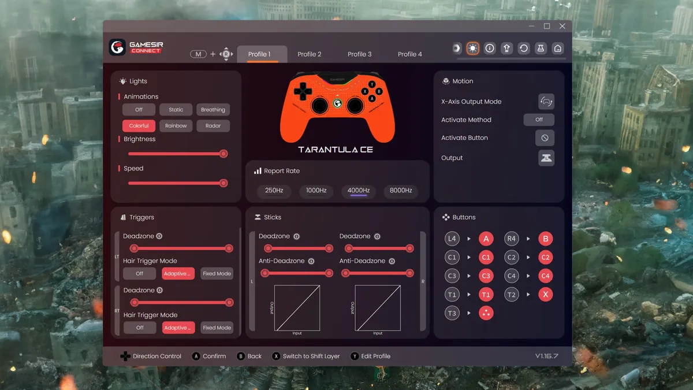The height and width of the screenshot is (390, 693).
Task: Choose Fixed Mode for RT hair trigger
Action: [217, 328]
